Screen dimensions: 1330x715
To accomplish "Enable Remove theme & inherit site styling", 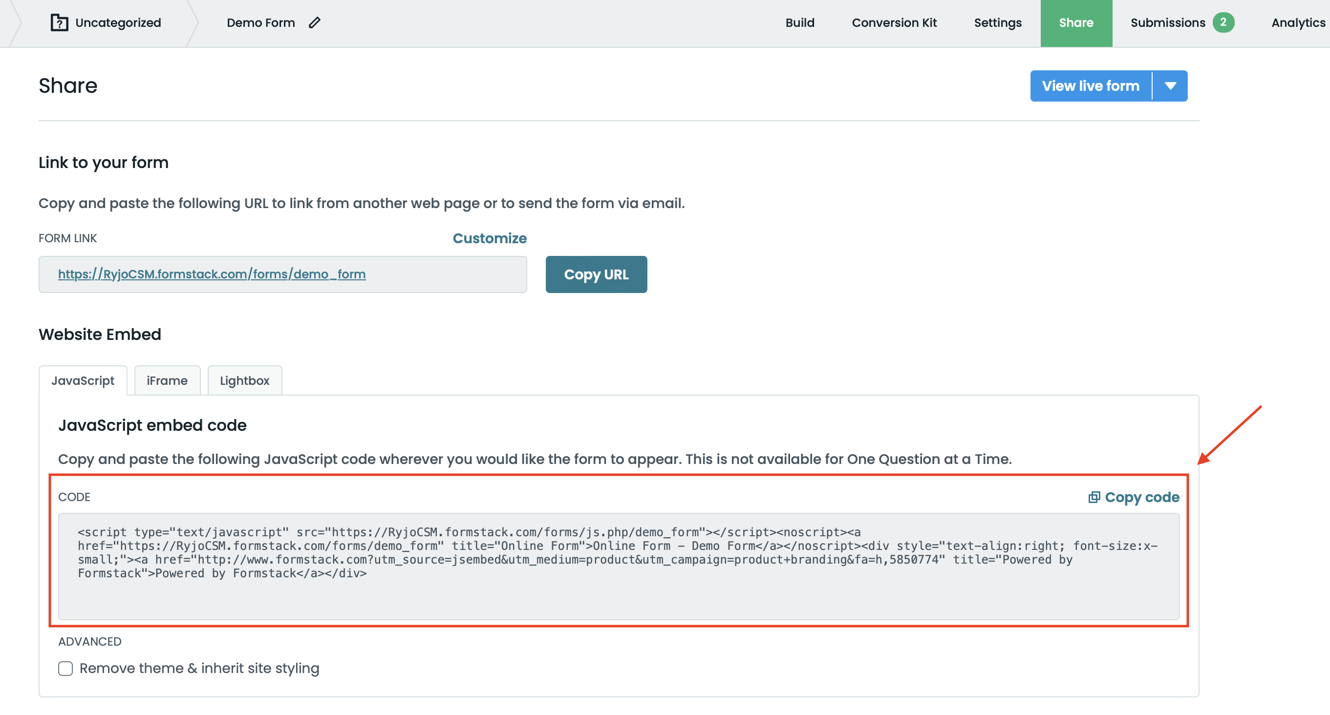I will [x=65, y=669].
